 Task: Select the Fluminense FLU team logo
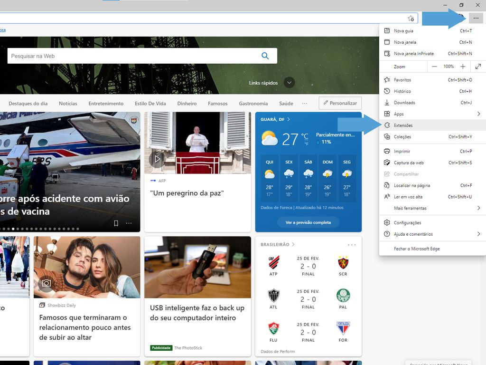coord(273,328)
